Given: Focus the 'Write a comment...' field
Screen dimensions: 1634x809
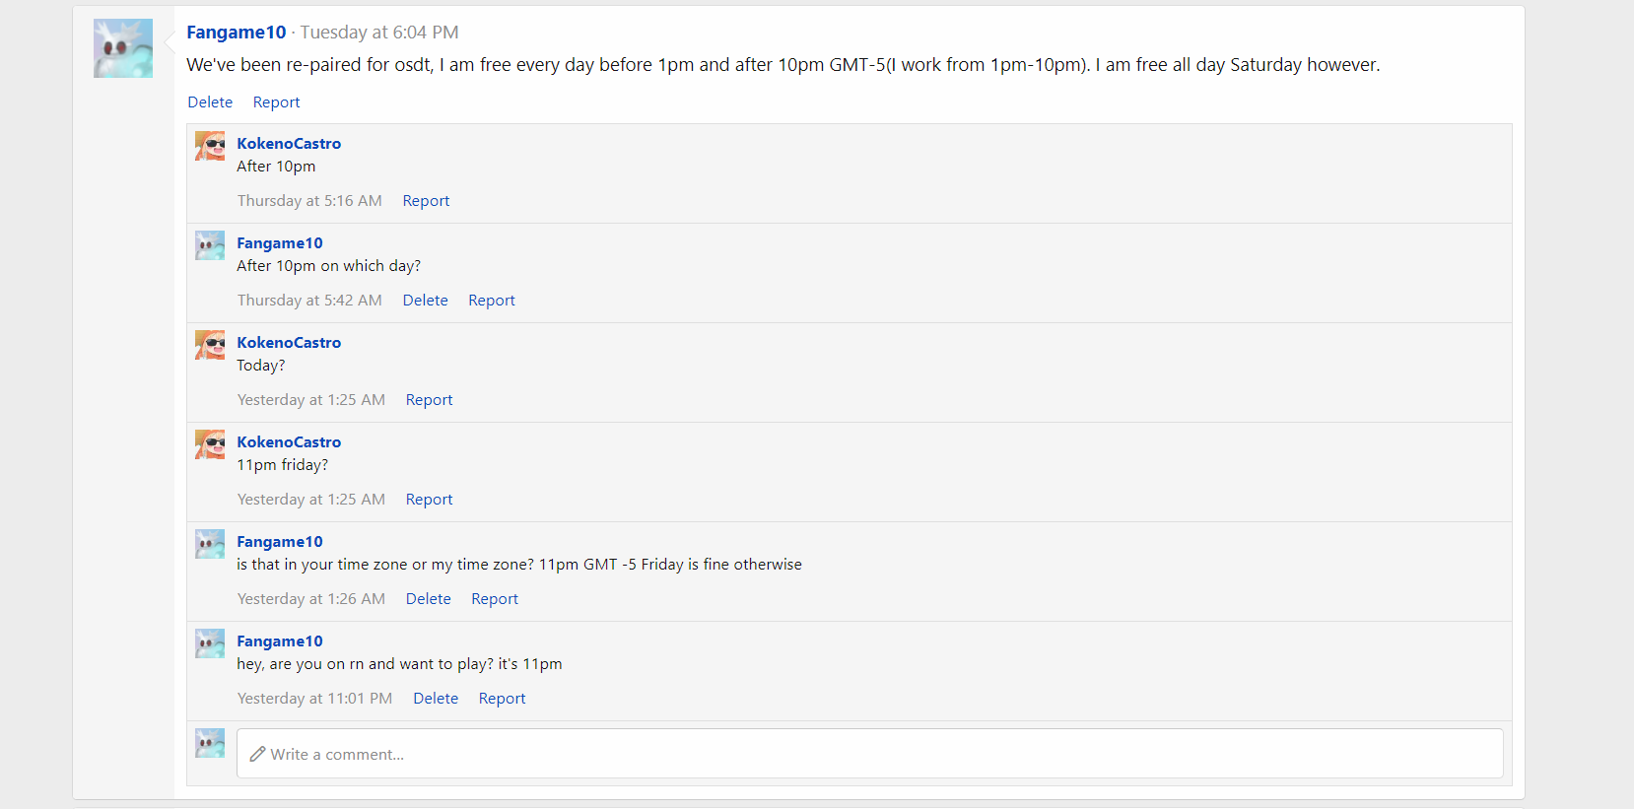Looking at the screenshot, I should click(869, 754).
